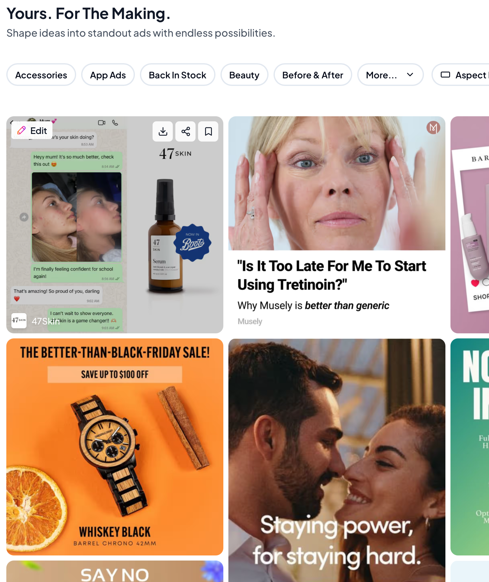Click the Aspect ratio rectangle icon
489x582 pixels.
pyautogui.click(x=445, y=75)
